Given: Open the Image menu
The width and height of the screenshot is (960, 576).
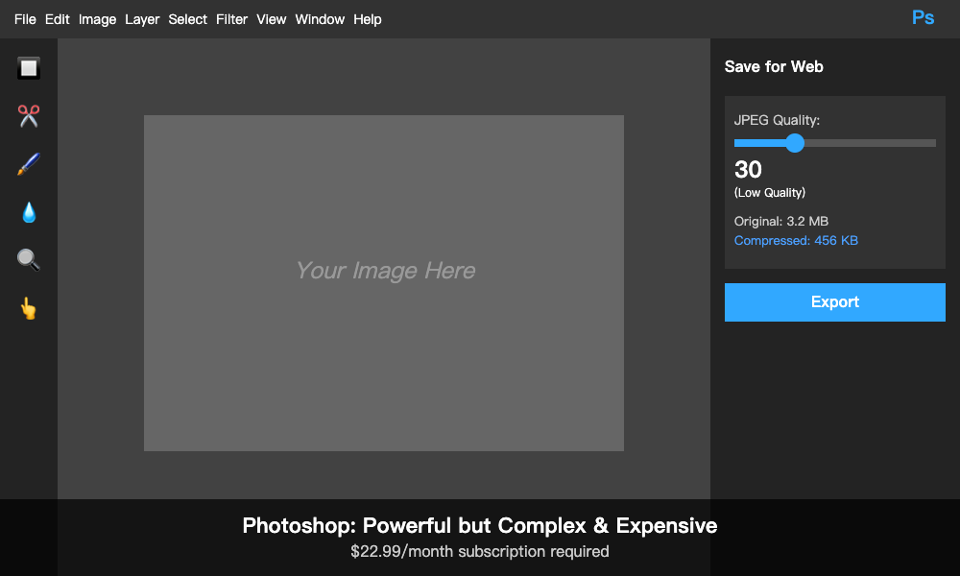Looking at the screenshot, I should 97,19.
